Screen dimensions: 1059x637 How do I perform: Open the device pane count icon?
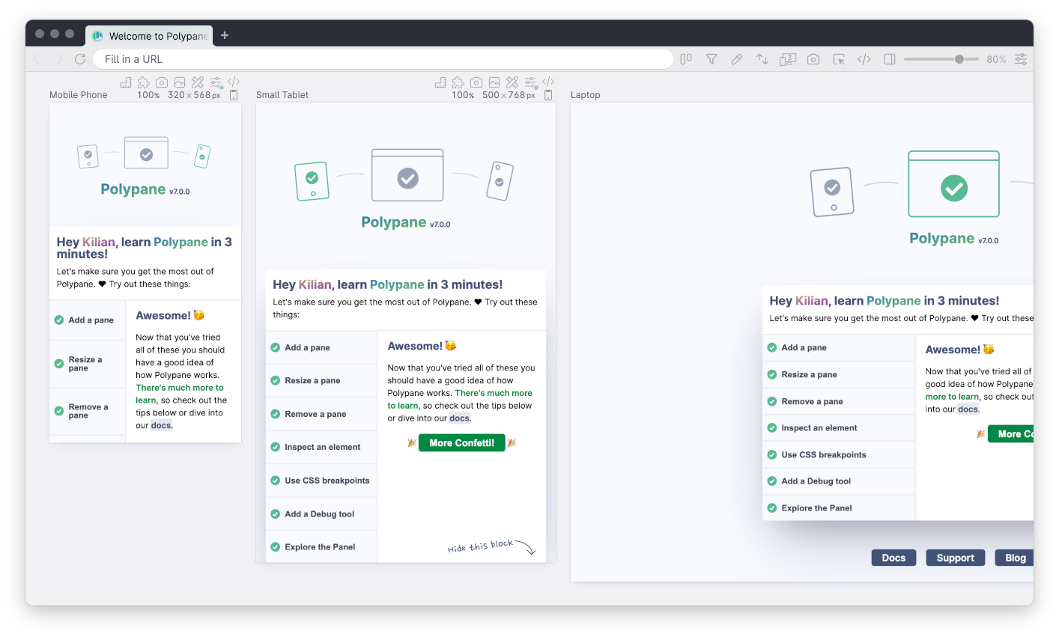point(788,59)
